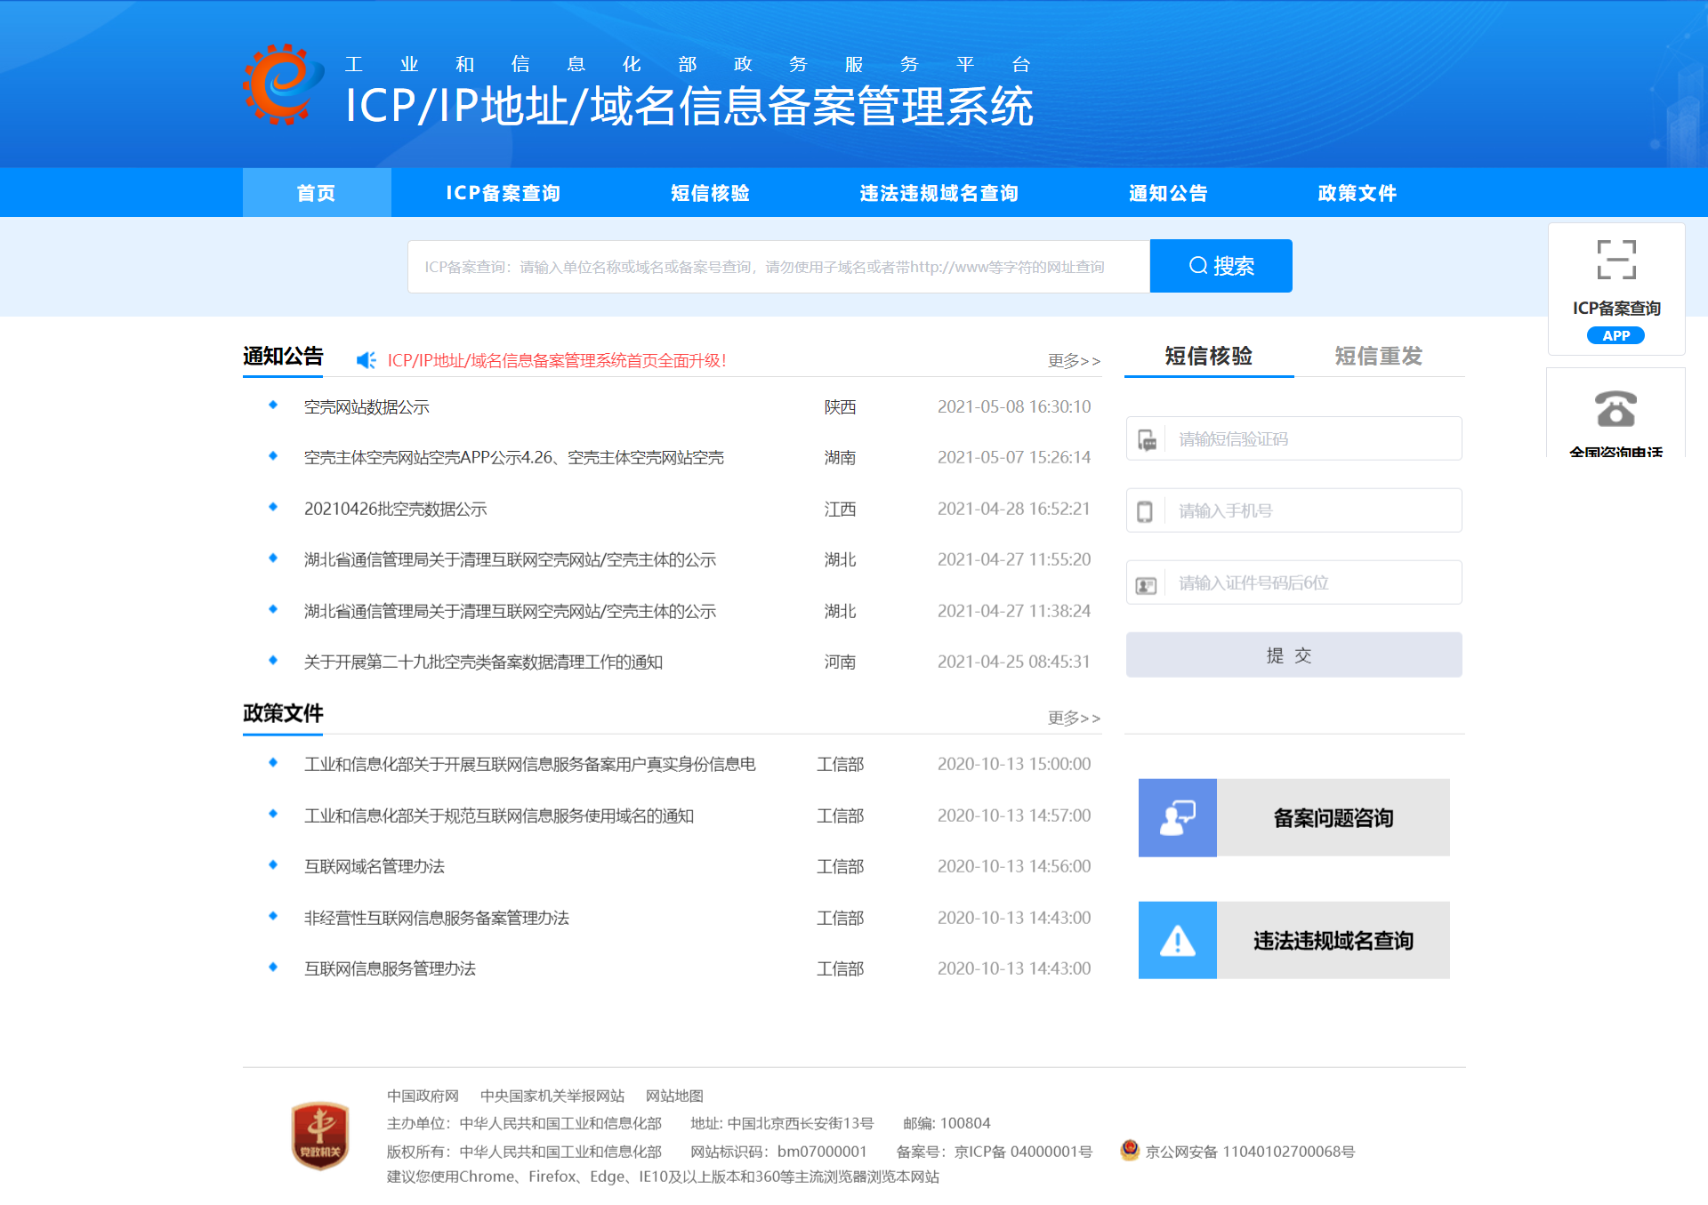
Task: Open the 通知公告 navigation menu
Action: [x=1167, y=193]
